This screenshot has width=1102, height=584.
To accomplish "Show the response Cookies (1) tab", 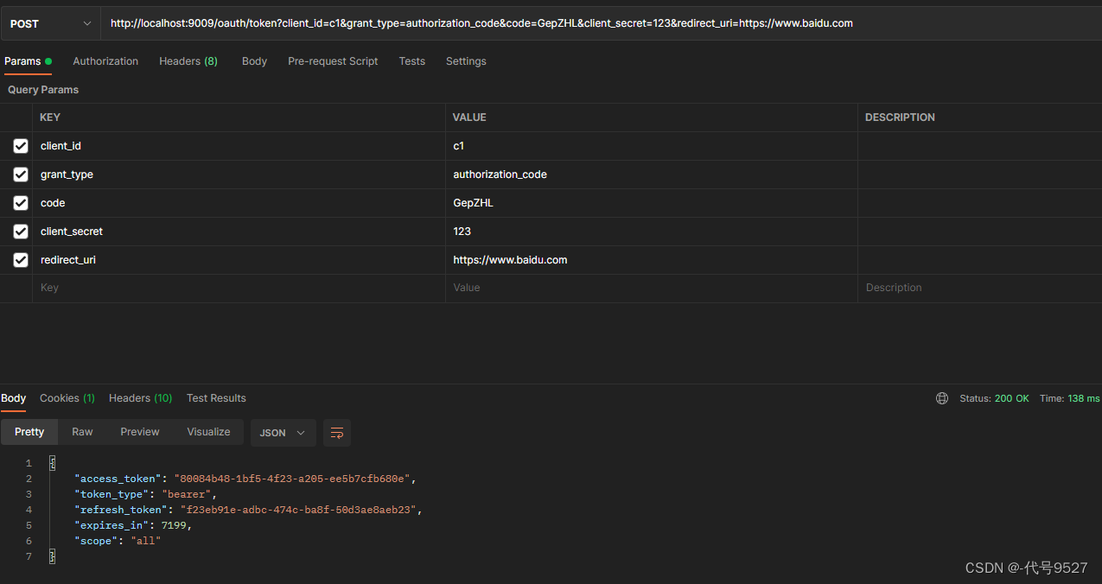I will point(67,398).
